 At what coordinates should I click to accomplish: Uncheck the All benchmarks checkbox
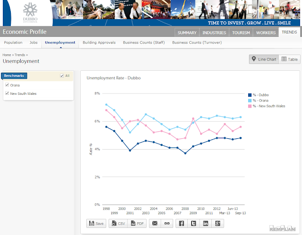(x=62, y=76)
